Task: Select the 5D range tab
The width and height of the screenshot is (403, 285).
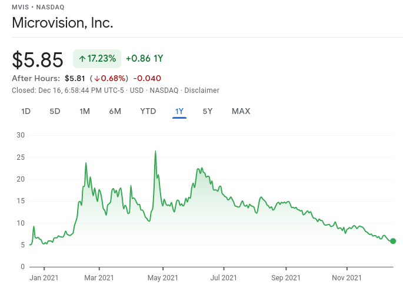Action: [x=55, y=111]
